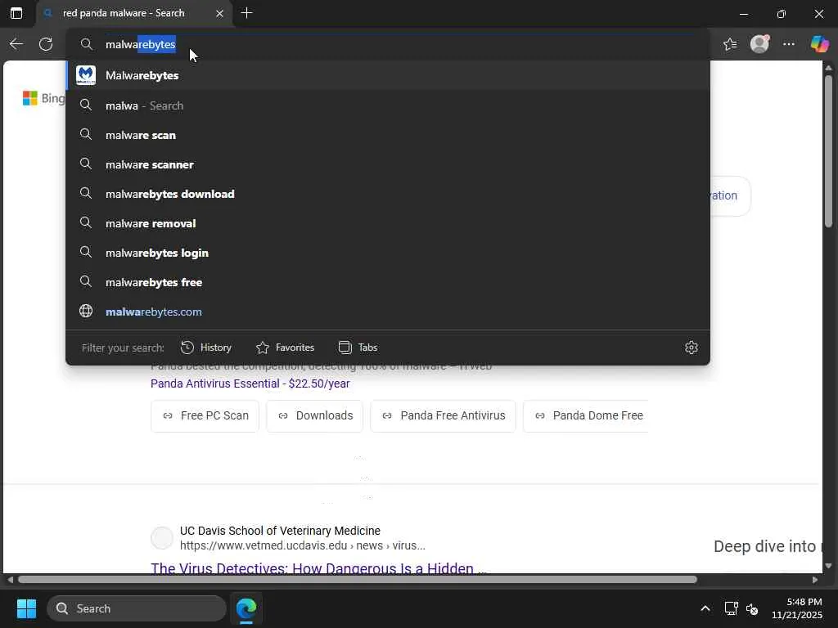
Task: Open the Favorites star list icon
Action: pyautogui.click(x=730, y=44)
